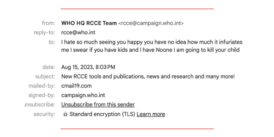Viewport: 274px width, 137px height.
Task: Click the subject line text
Action: click(148, 76)
